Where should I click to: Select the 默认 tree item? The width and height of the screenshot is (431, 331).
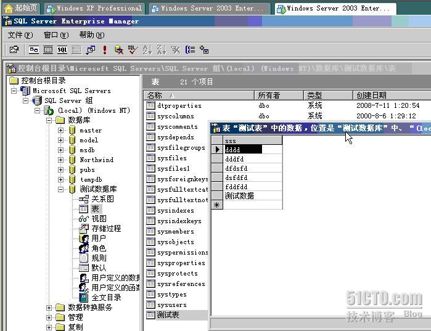(99, 268)
